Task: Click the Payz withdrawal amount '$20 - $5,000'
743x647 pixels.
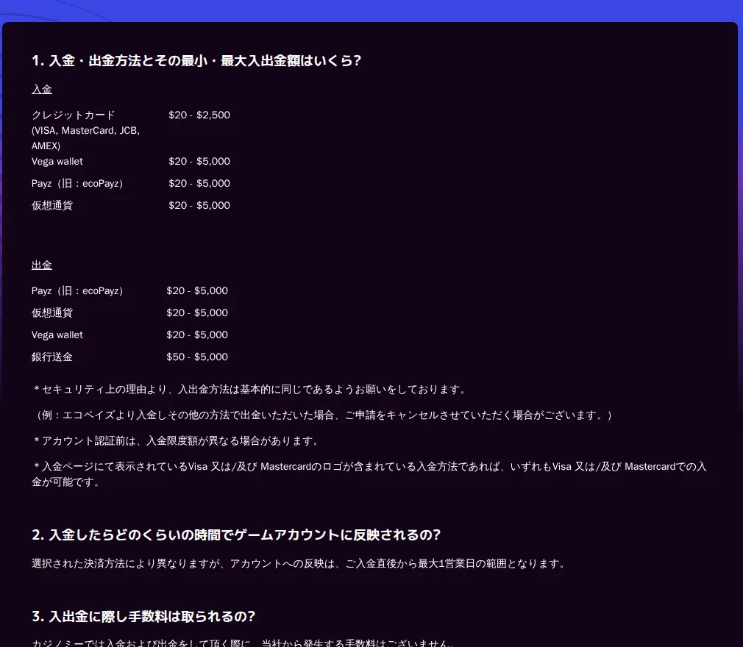Action: pos(196,291)
